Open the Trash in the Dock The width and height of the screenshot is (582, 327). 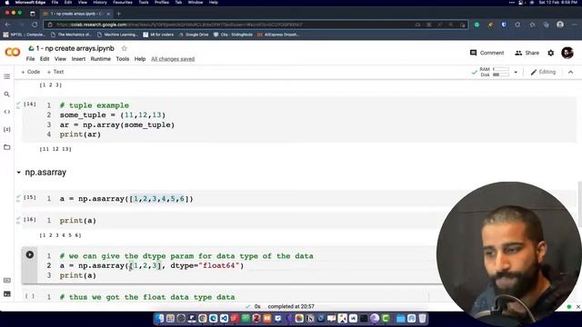click(x=422, y=318)
